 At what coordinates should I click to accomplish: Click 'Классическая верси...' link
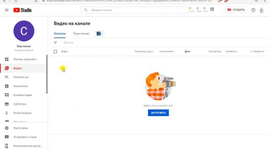point(28,146)
